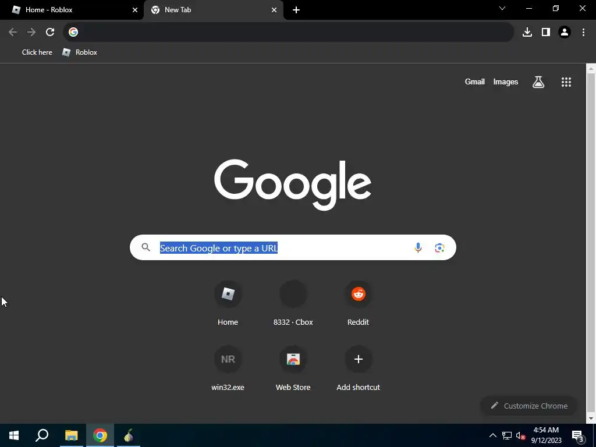Close the Home - Roblox tab

pos(135,10)
